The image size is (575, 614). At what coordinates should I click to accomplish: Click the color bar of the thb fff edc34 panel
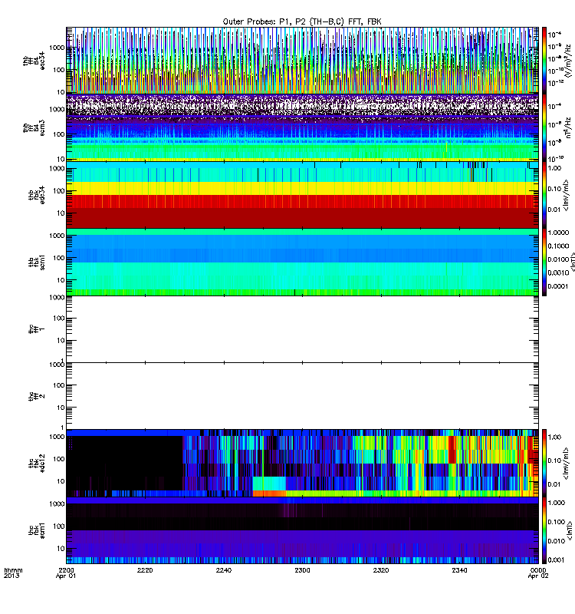(x=544, y=61)
